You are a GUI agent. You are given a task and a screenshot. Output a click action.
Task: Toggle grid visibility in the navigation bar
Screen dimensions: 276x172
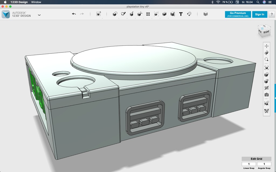266,88
